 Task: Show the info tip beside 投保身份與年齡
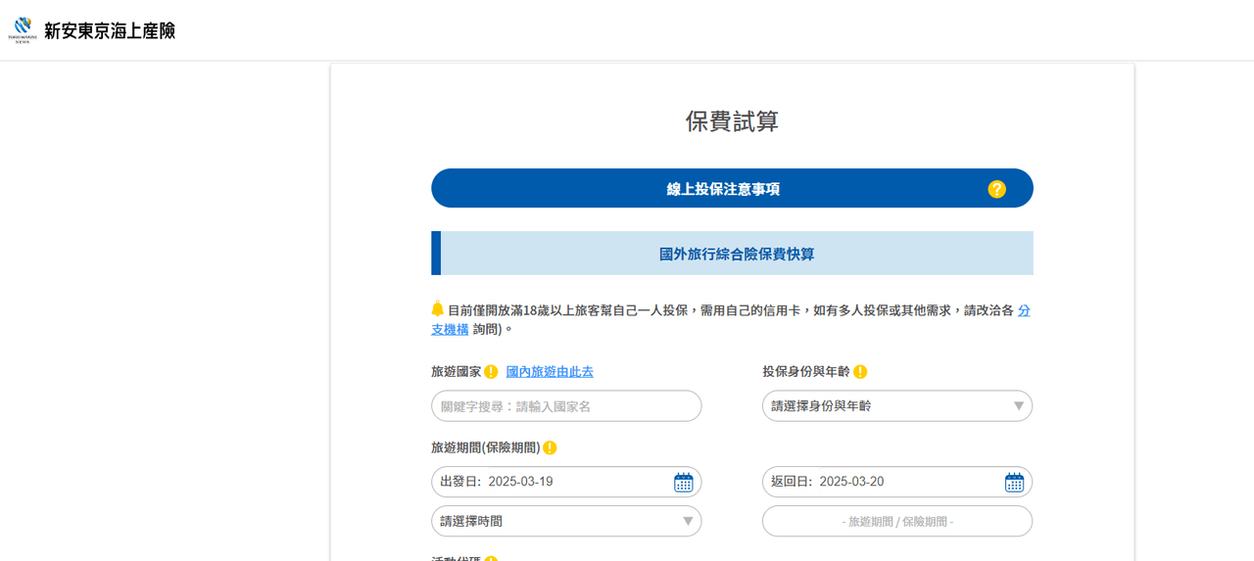860,372
